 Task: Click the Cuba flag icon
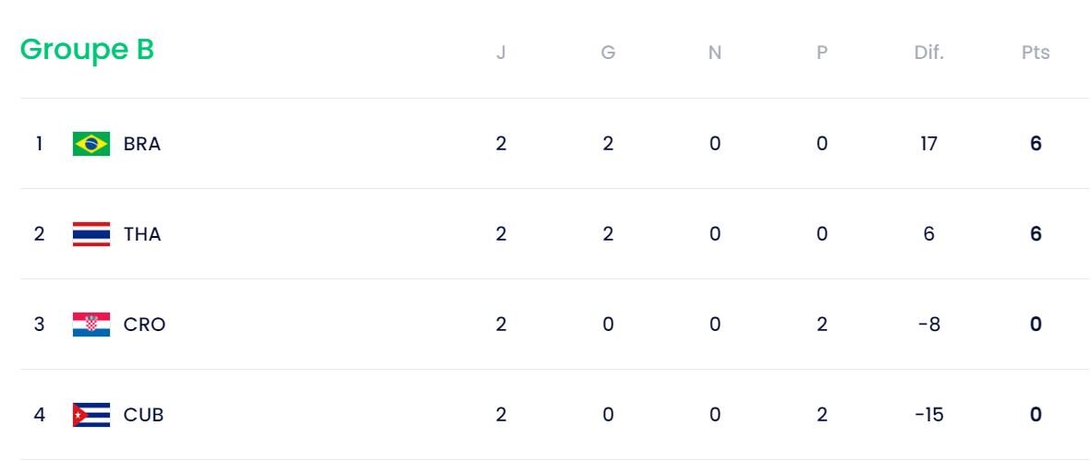coord(91,415)
